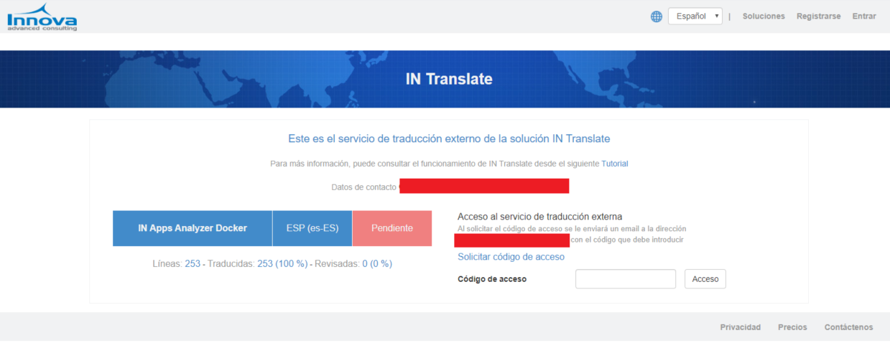Click the 'Datos de contacto' label
The image size is (890, 343).
click(x=363, y=187)
